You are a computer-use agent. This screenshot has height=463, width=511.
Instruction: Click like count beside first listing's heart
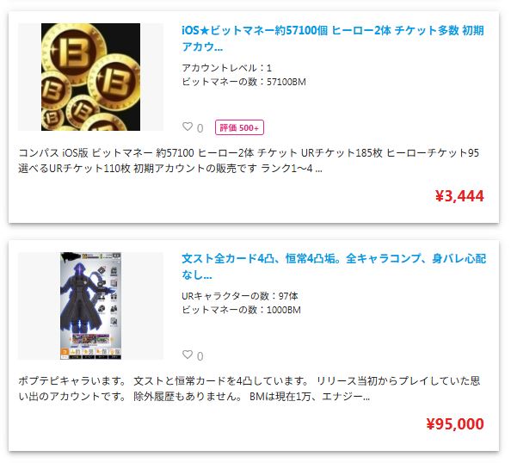pos(200,128)
